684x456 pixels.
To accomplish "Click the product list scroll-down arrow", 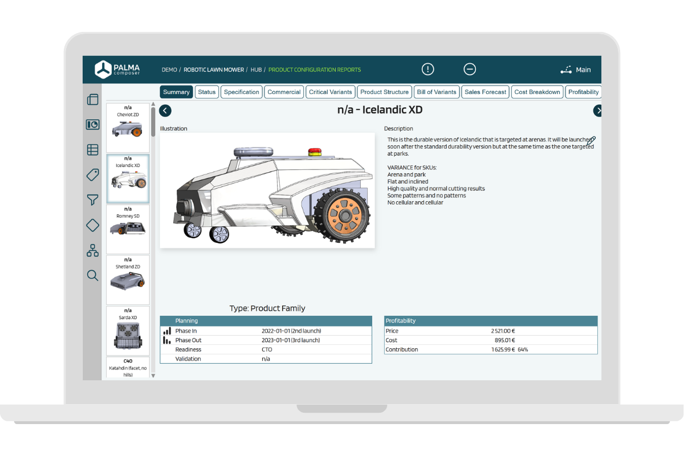I will (x=153, y=376).
